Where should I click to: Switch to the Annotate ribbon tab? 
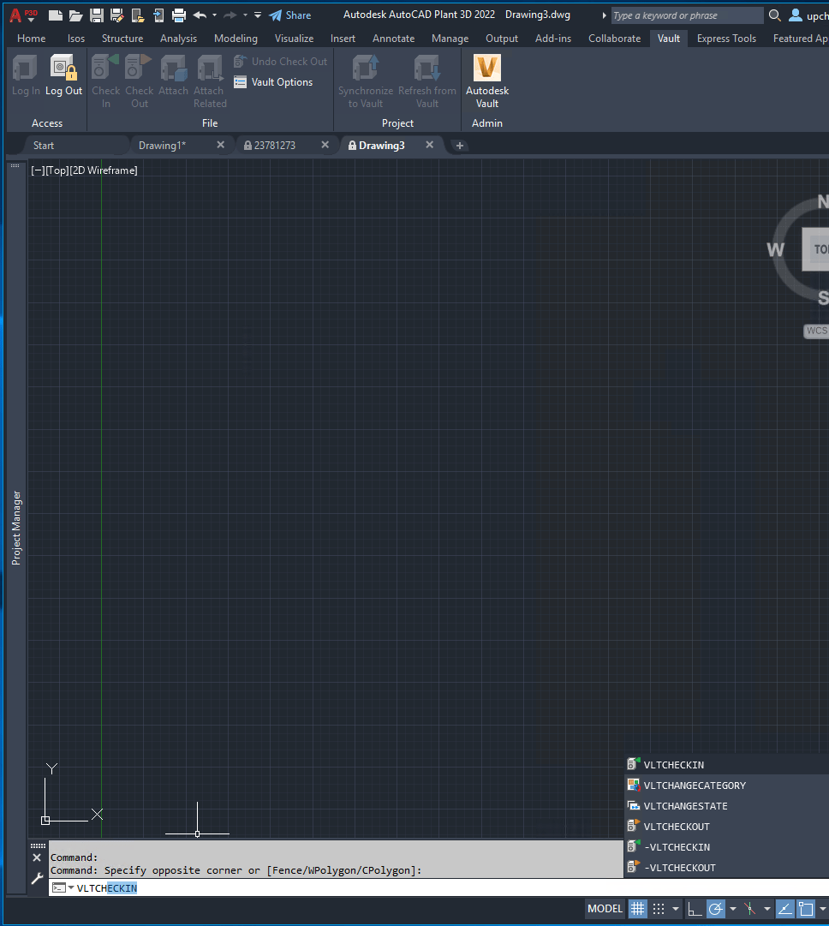click(393, 38)
